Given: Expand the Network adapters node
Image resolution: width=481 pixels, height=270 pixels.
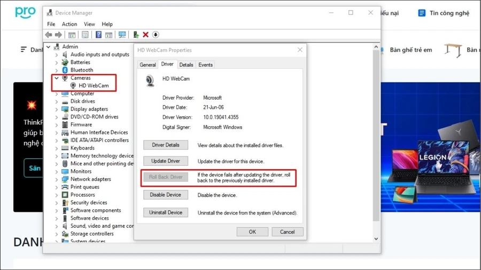Looking at the screenshot, I should click(x=57, y=179).
